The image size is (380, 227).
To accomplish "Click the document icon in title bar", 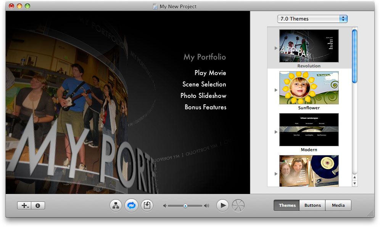I will [x=155, y=6].
